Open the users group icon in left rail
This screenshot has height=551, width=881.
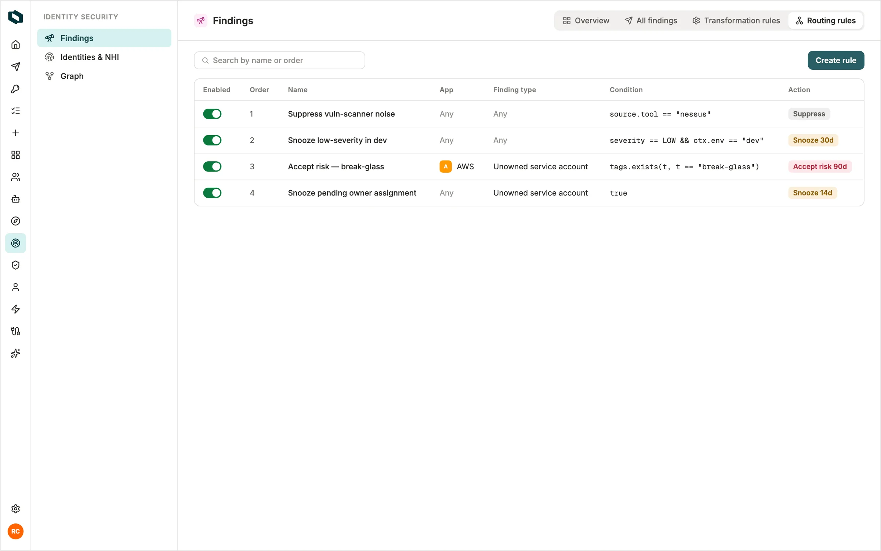pos(15,177)
